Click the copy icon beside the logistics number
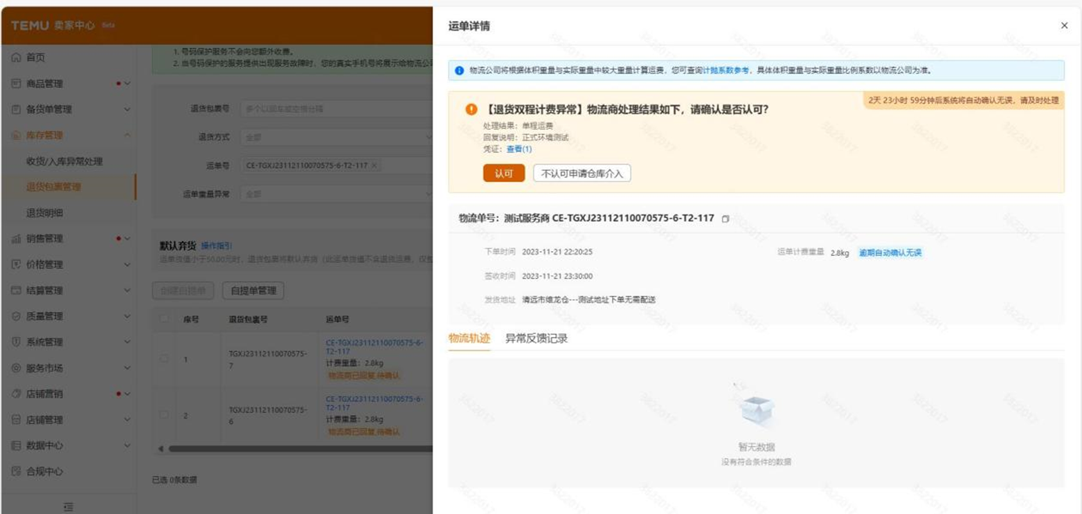1082x514 pixels. coord(725,219)
